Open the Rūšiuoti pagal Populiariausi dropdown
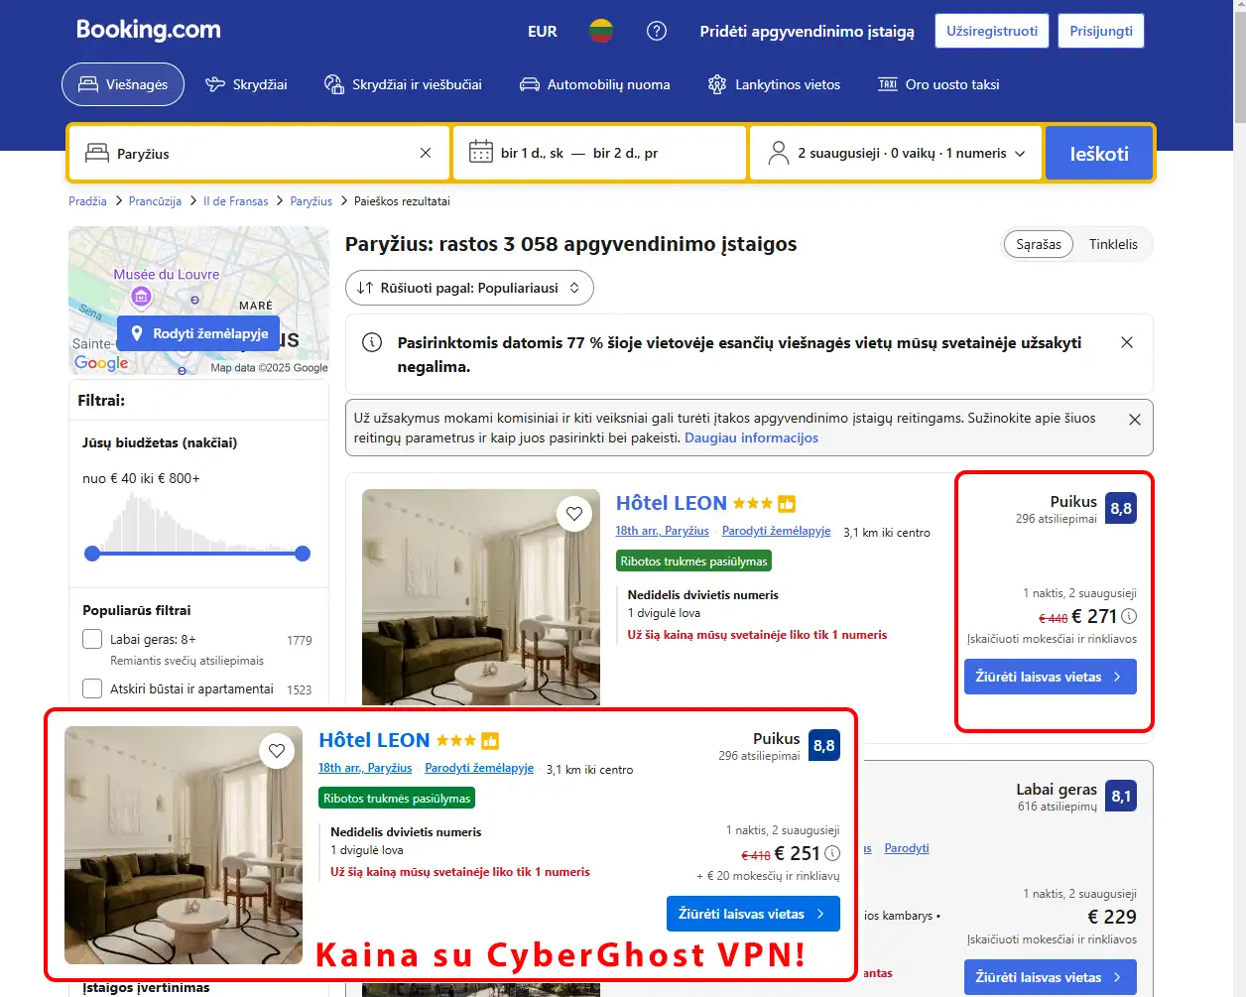 pyautogui.click(x=469, y=288)
